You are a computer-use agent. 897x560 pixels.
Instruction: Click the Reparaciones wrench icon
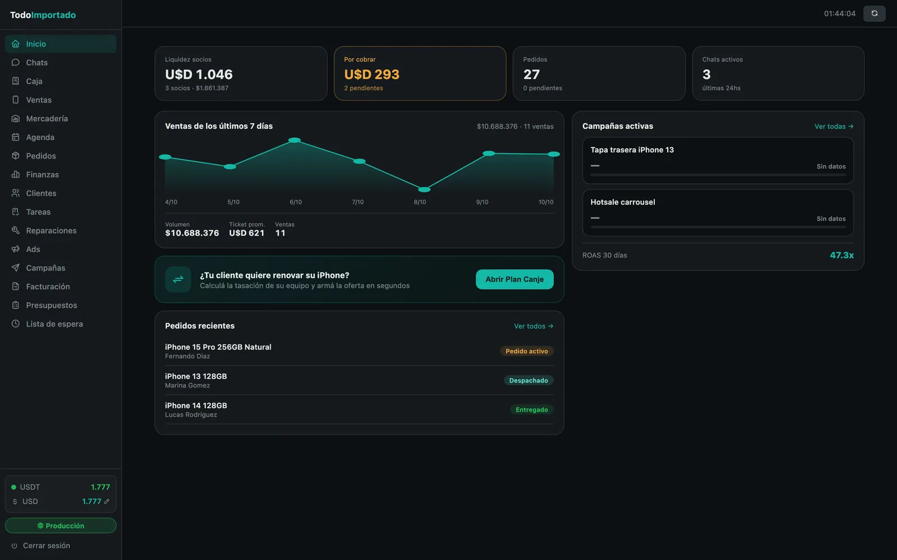(16, 230)
